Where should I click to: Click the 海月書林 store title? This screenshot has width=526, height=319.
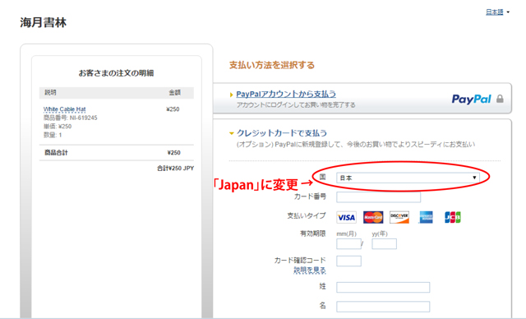[44, 22]
